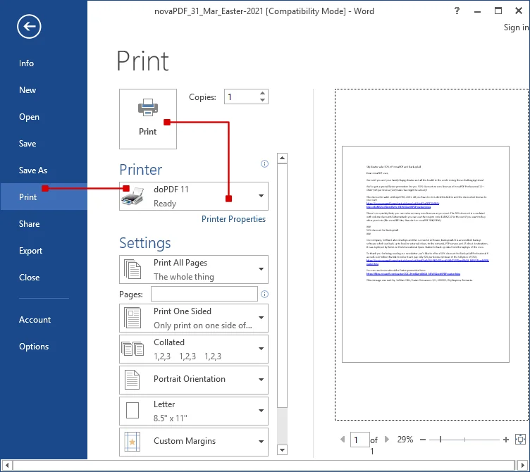
Task: Open the Custom Margins dropdown
Action: 194,442
